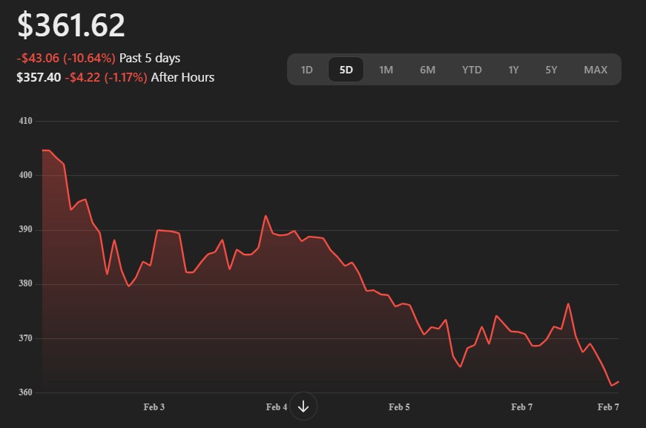Image resolution: width=646 pixels, height=428 pixels.
Task: Switch to the 5Y range
Action: (x=551, y=70)
